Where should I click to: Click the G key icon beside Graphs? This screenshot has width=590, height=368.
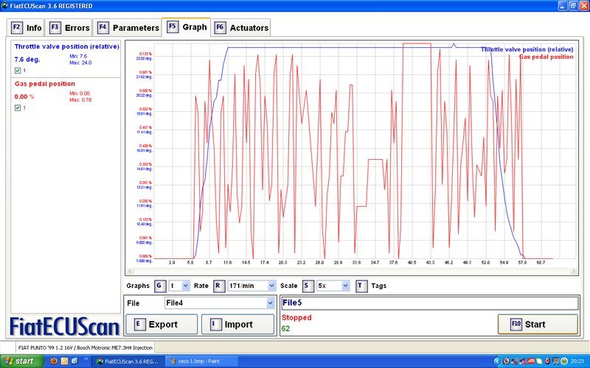click(x=159, y=286)
